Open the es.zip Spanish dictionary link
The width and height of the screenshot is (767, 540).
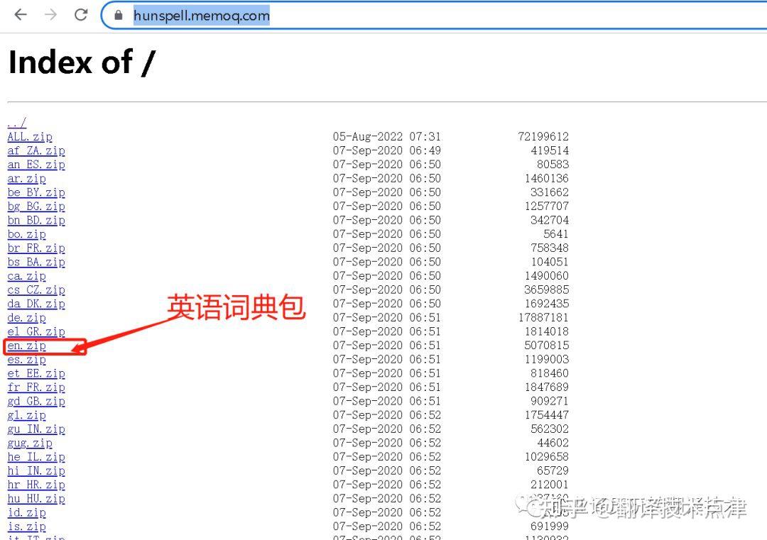point(26,360)
